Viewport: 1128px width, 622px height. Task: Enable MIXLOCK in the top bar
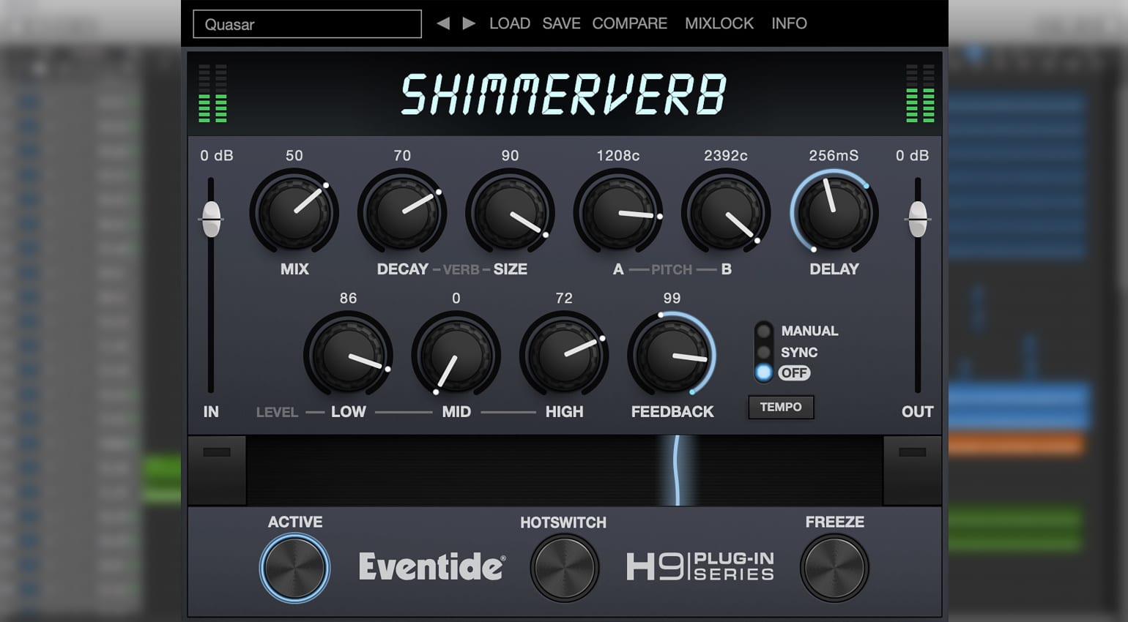click(719, 23)
